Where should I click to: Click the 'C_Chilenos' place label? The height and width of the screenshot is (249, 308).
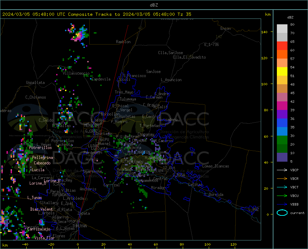[36, 97]
